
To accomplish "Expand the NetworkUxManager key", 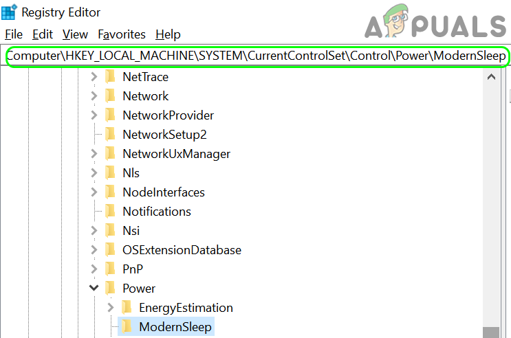I will point(94,154).
